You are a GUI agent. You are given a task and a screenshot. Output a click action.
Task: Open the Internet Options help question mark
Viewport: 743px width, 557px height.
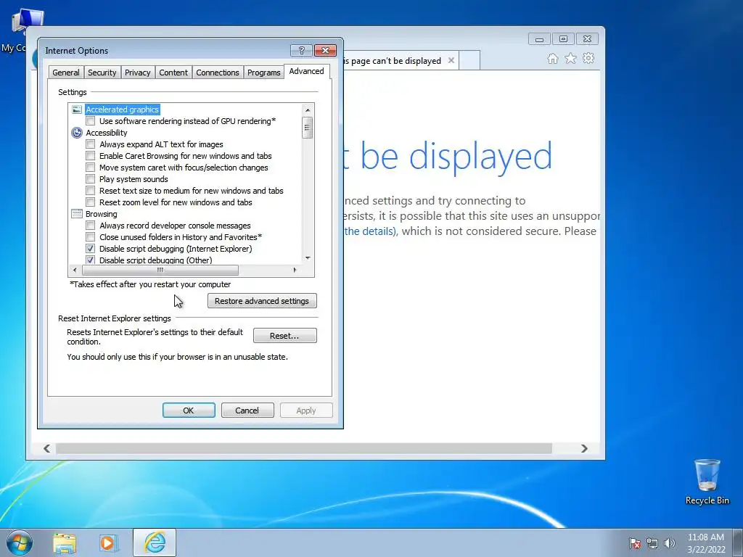[x=301, y=50]
